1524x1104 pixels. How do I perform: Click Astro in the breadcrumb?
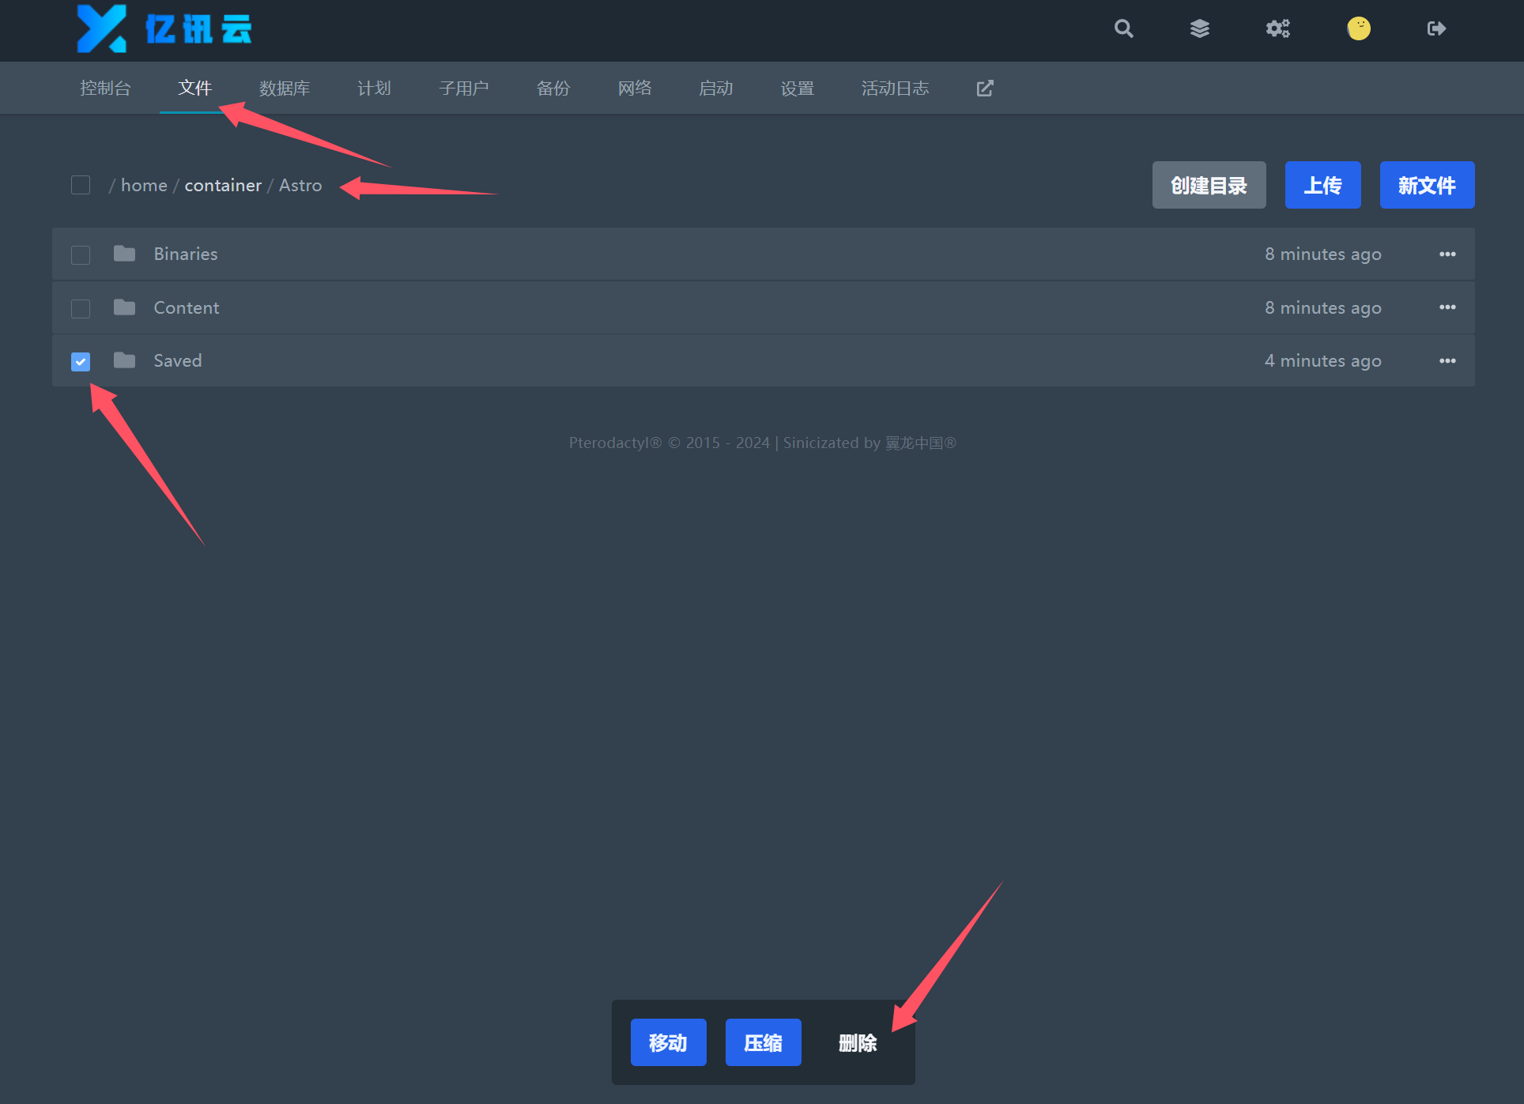(300, 185)
